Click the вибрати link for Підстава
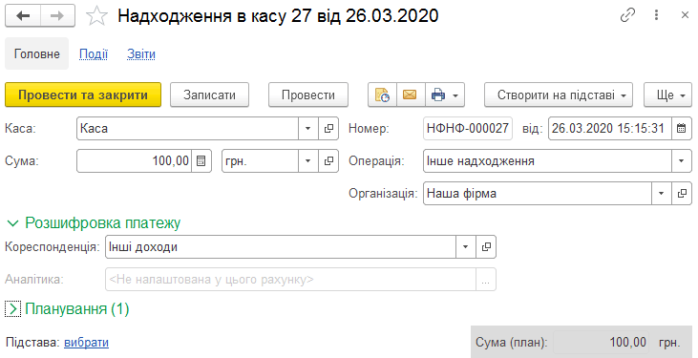 coord(86,343)
